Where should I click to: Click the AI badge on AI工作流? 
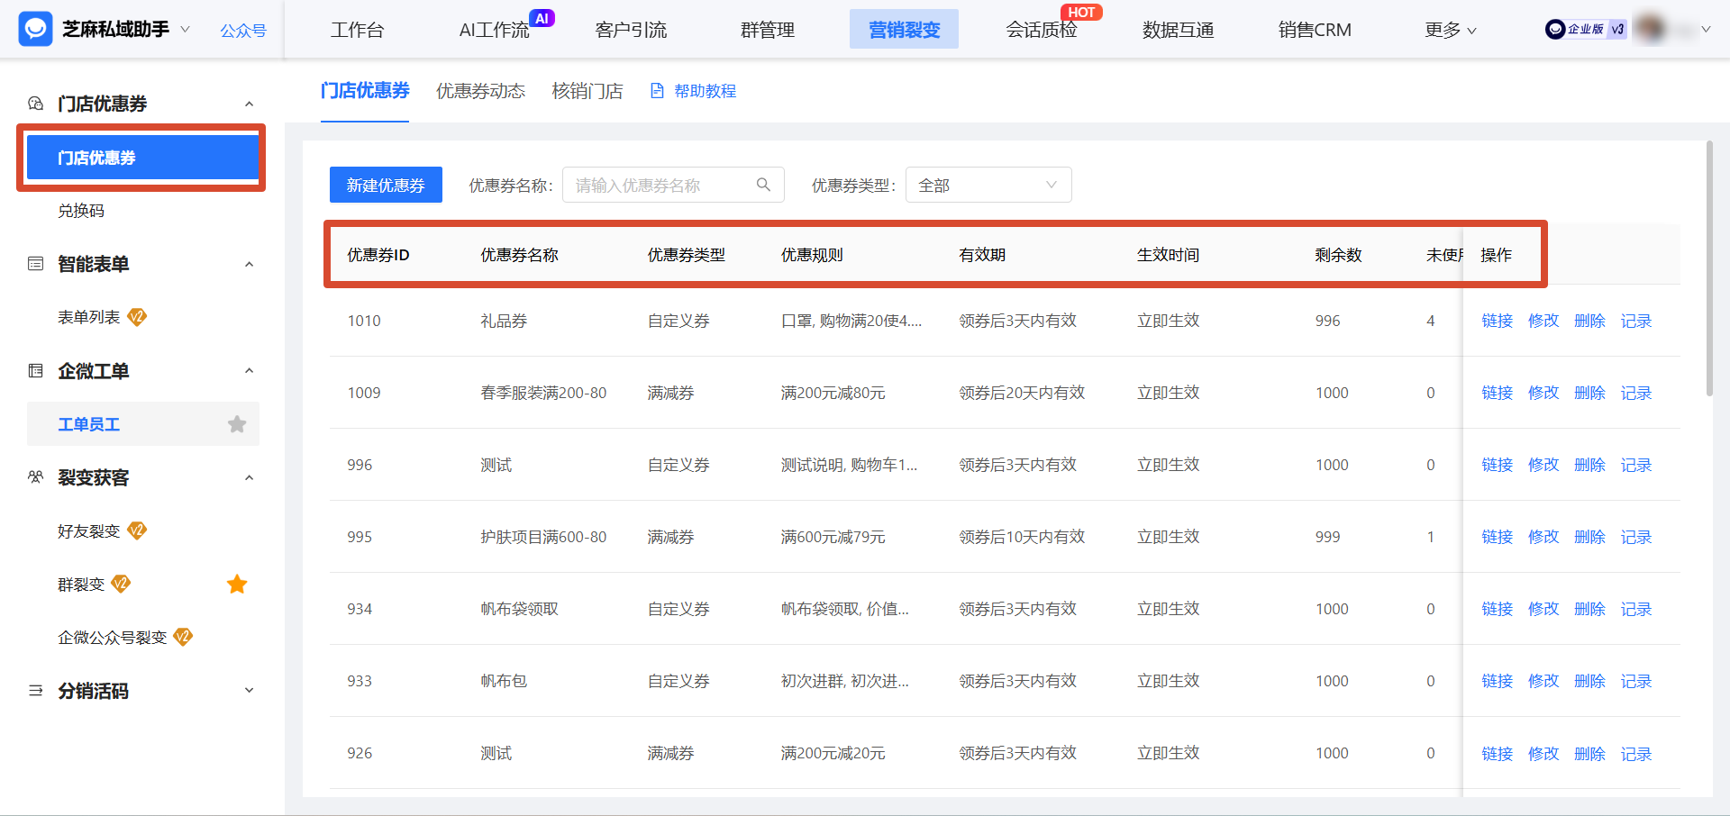pyautogui.click(x=542, y=18)
